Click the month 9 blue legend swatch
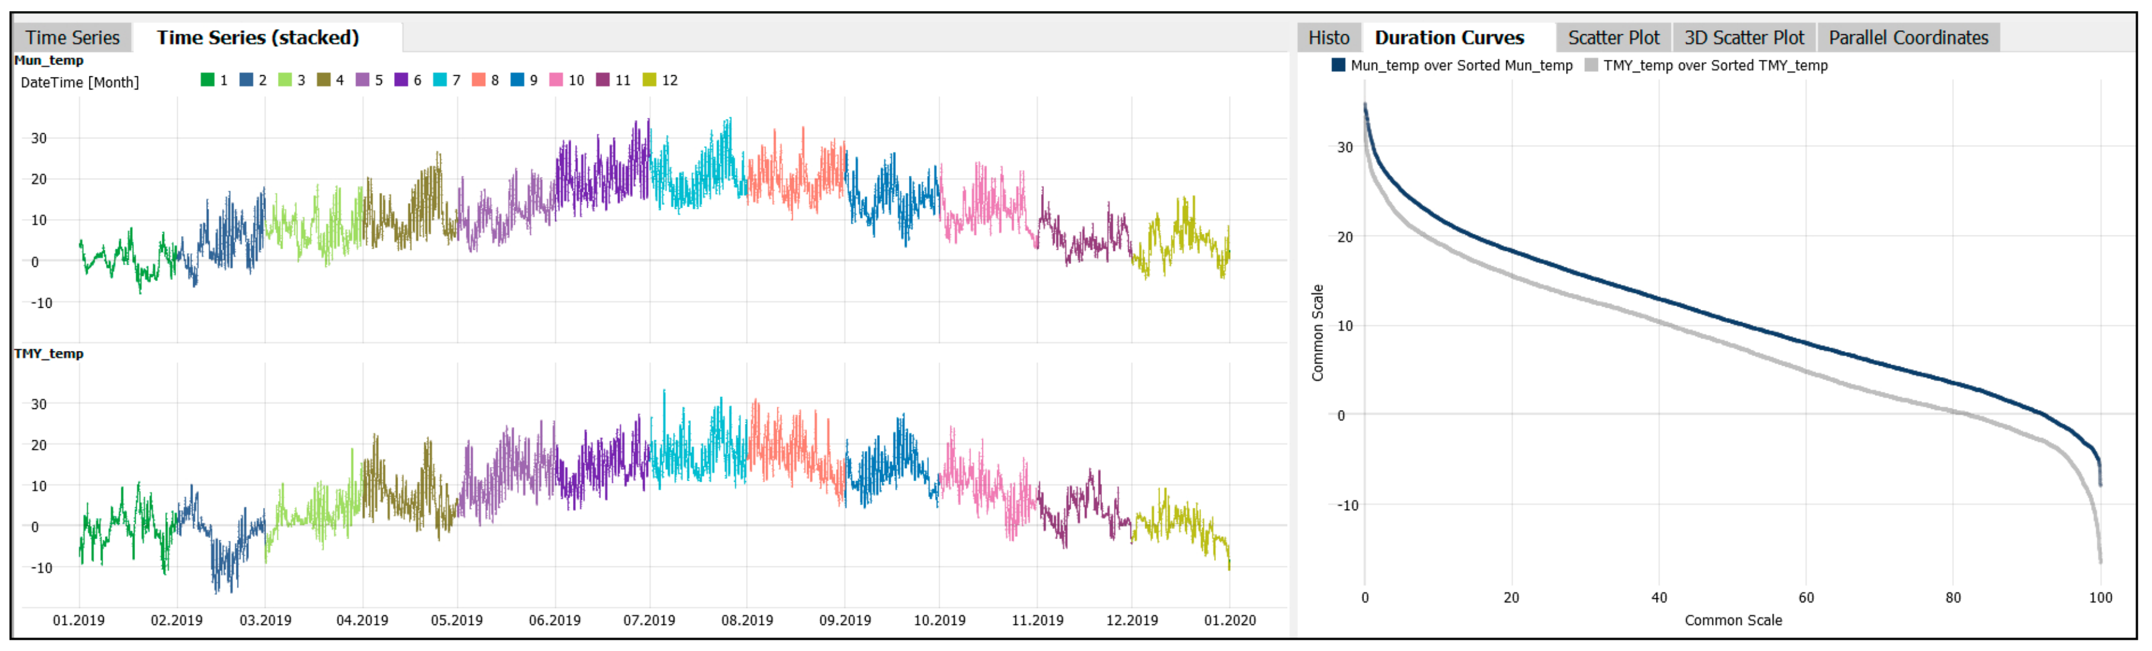The width and height of the screenshot is (2152, 651). pyautogui.click(x=517, y=80)
